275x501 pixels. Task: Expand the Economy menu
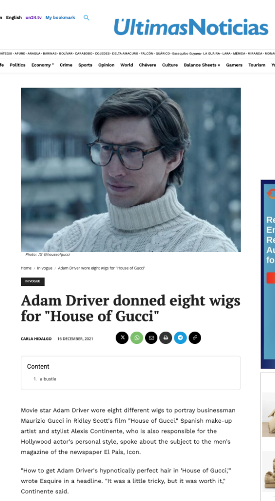[42, 65]
